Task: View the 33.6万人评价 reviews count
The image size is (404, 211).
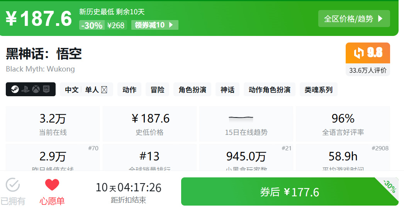Action: [x=368, y=70]
